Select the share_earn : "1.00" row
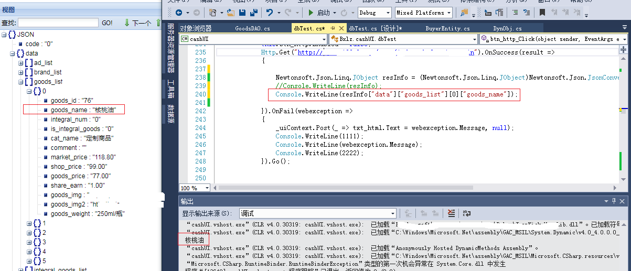Image resolution: width=631 pixels, height=271 pixels. 78,186
